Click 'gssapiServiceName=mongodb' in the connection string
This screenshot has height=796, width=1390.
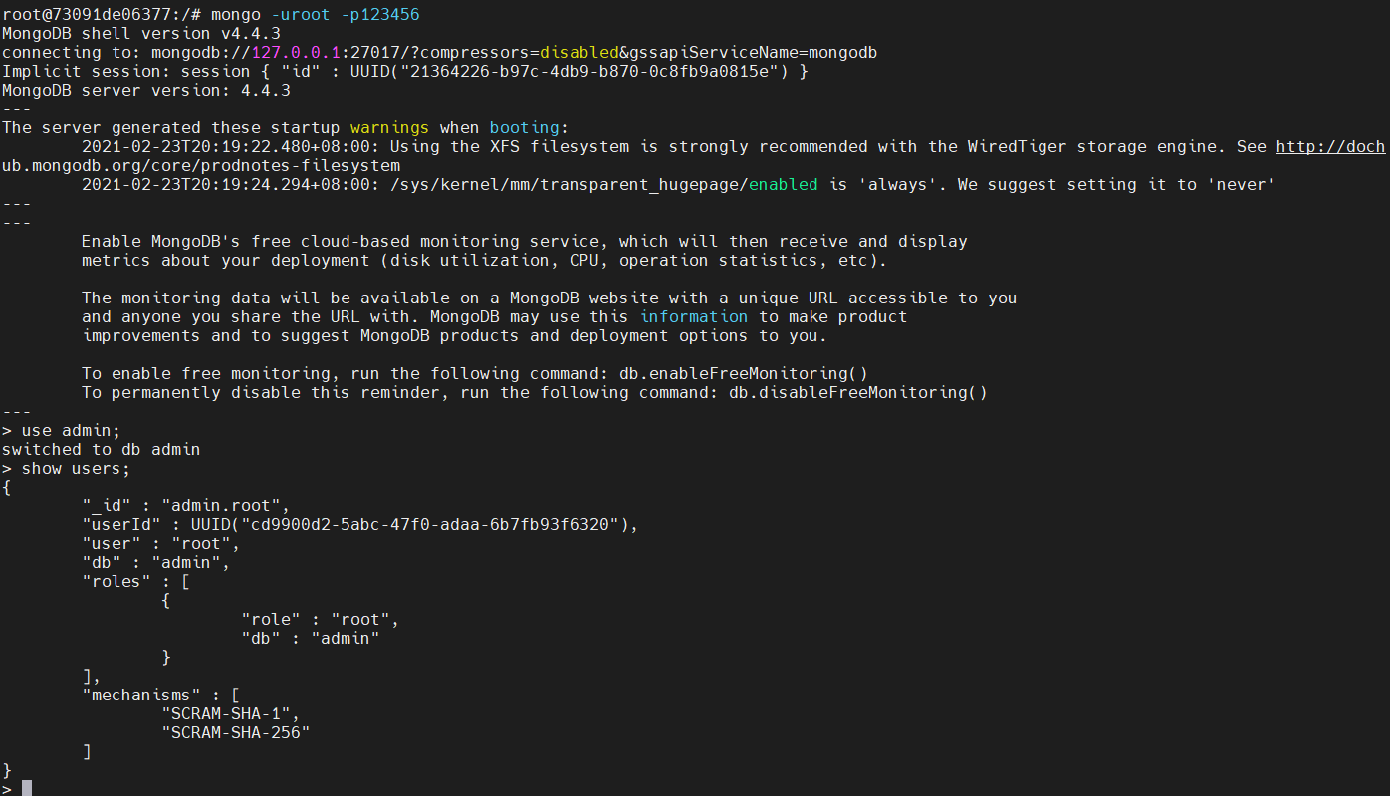753,52
